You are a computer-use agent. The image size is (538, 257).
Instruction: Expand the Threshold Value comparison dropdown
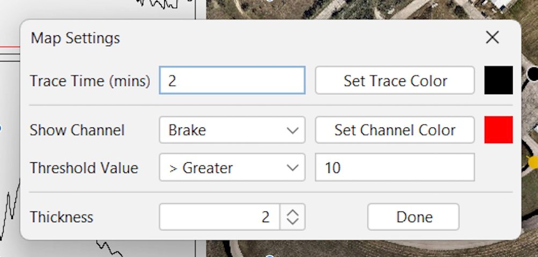point(232,168)
